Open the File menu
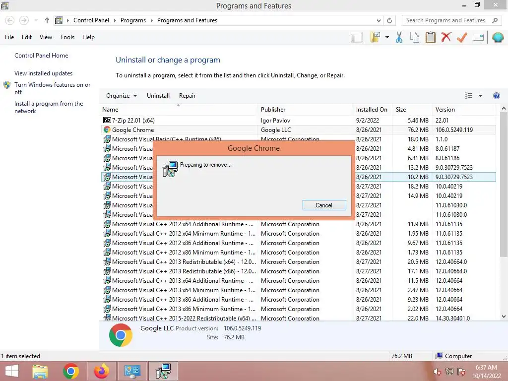This screenshot has height=381, width=508. point(9,37)
